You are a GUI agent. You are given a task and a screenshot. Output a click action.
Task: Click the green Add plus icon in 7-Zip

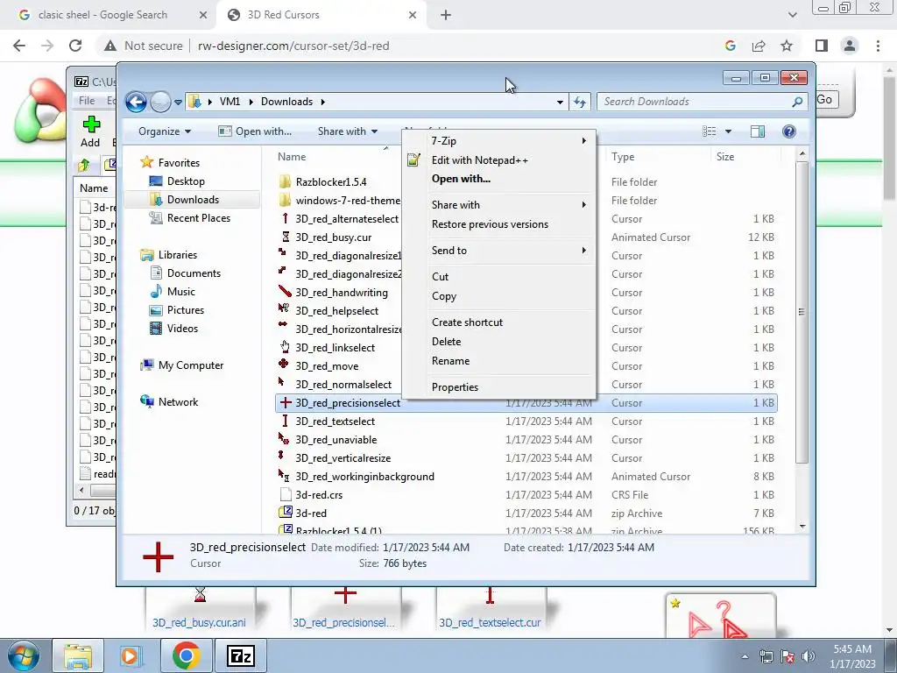pyautogui.click(x=91, y=124)
